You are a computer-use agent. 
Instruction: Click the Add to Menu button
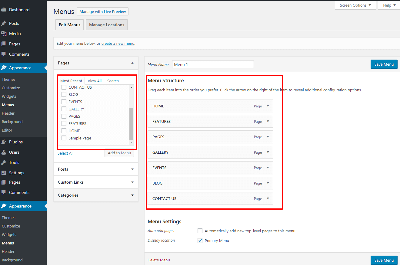119,153
